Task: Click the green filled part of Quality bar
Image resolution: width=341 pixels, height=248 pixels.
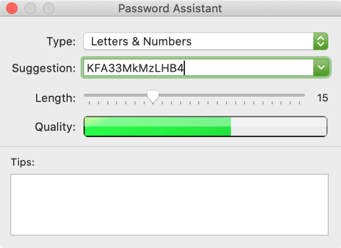Action: click(x=157, y=127)
